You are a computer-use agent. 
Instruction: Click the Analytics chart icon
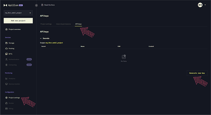[6, 79]
